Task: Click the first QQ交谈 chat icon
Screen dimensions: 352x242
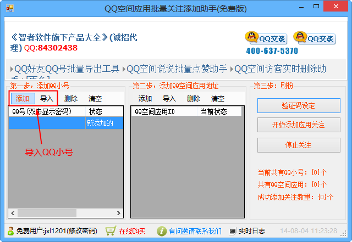Action: pos(266,38)
